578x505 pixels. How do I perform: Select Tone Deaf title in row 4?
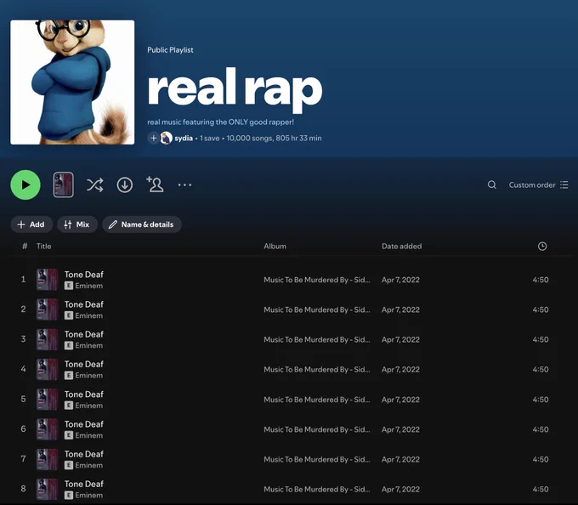[84, 364]
